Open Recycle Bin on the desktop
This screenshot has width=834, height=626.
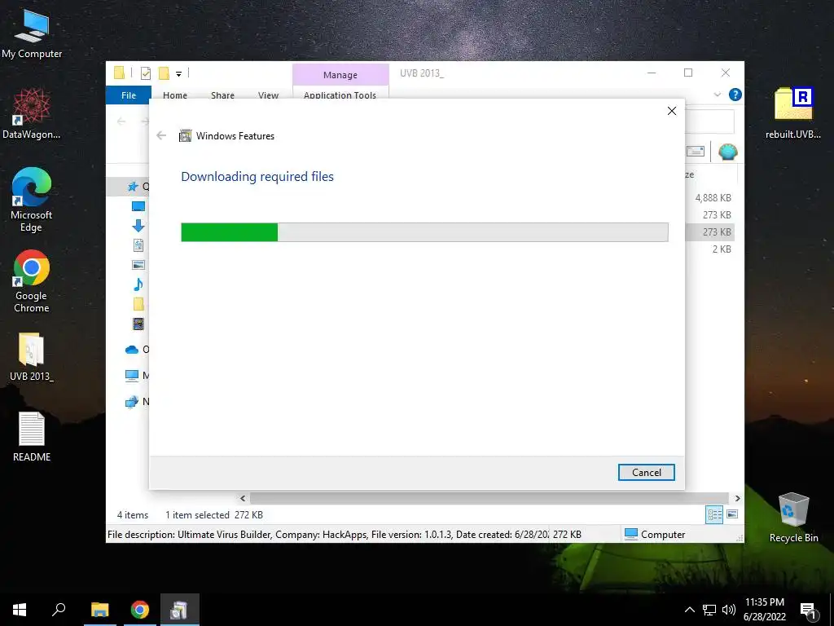[793, 518]
